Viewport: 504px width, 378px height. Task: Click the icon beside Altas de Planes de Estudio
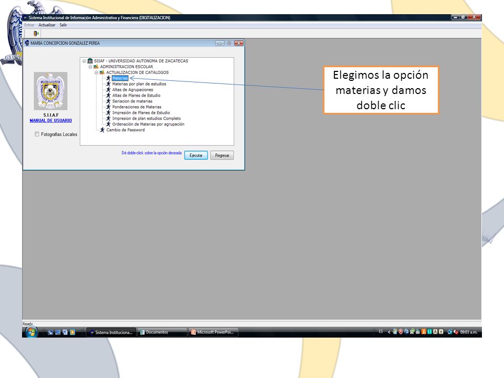coord(108,96)
